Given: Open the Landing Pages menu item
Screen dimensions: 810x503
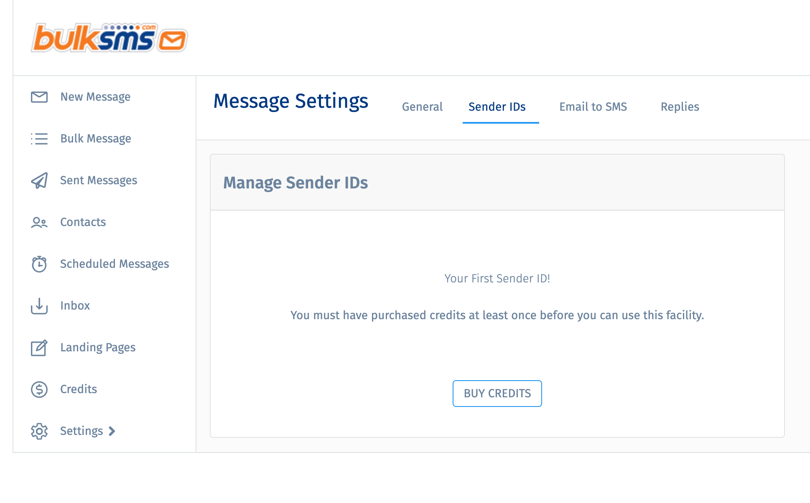Looking at the screenshot, I should (98, 348).
